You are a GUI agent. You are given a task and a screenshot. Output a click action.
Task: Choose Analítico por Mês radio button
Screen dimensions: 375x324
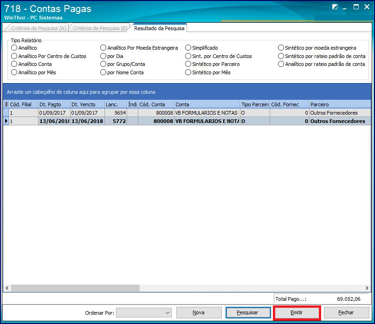coord(33,72)
